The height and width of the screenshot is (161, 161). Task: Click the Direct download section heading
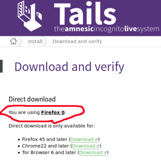click(32, 99)
